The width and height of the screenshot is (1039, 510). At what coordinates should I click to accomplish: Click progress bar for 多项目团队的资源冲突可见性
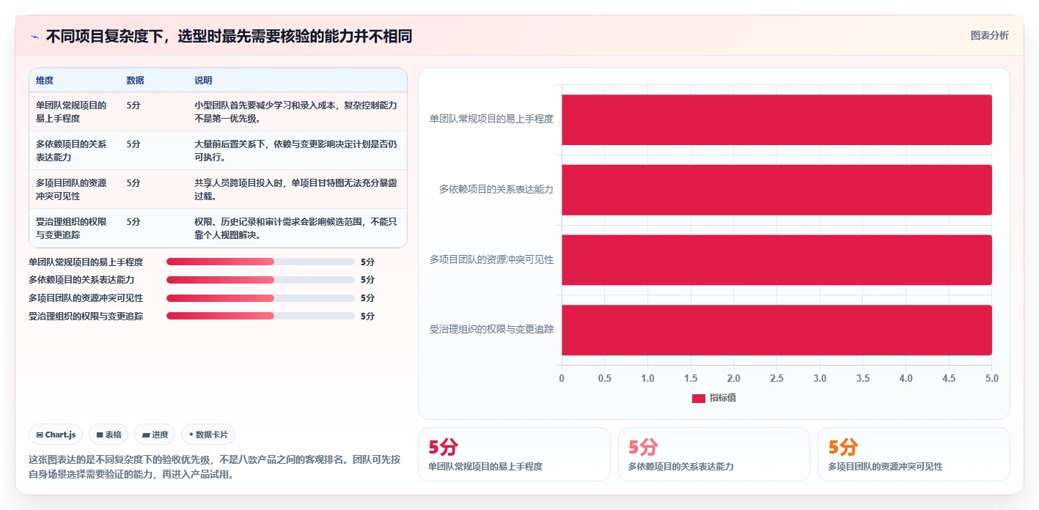pos(260,298)
